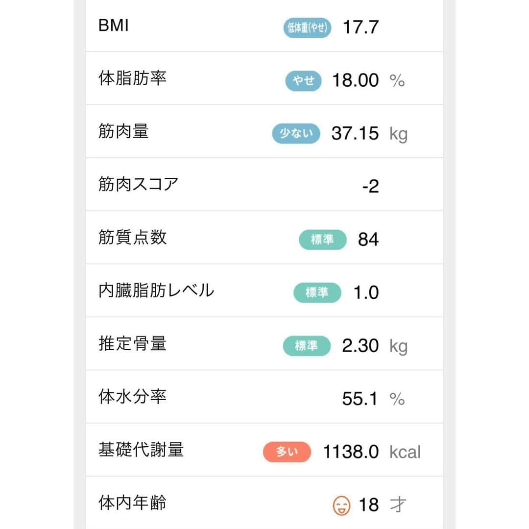Tap the 標準 badge in 推定骨量 row
Image resolution: width=529 pixels, height=529 pixels.
coord(307,346)
